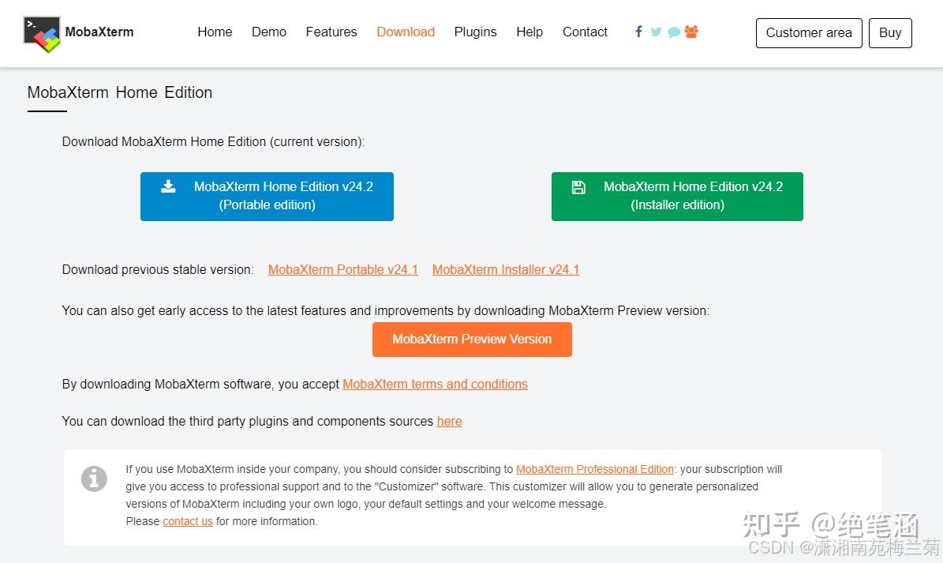Viewport: 943px width, 563px height.
Task: Open the Contact page
Action: [x=585, y=32]
